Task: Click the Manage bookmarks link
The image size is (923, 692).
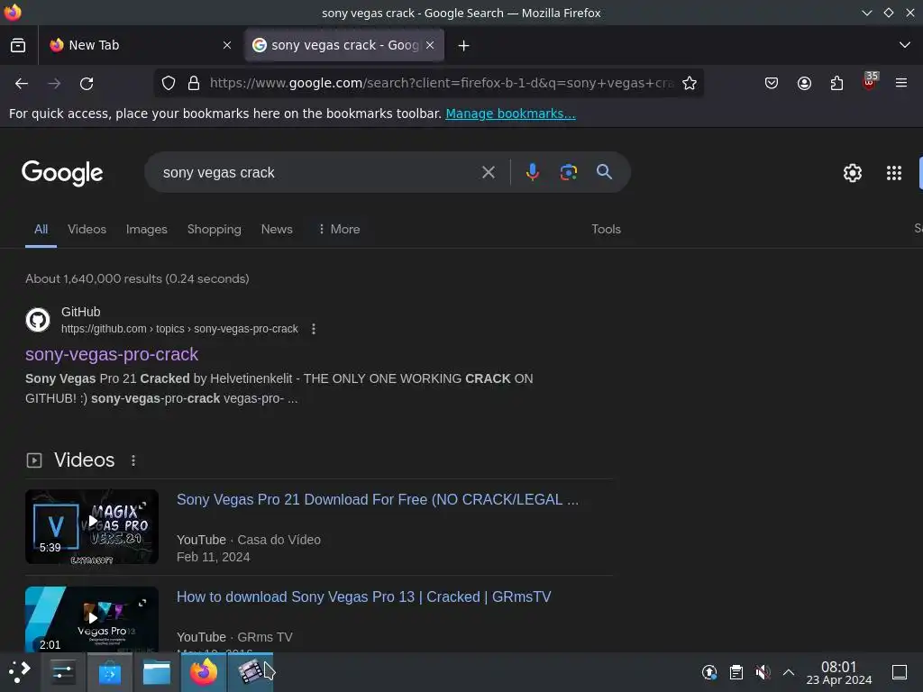Action: point(510,114)
